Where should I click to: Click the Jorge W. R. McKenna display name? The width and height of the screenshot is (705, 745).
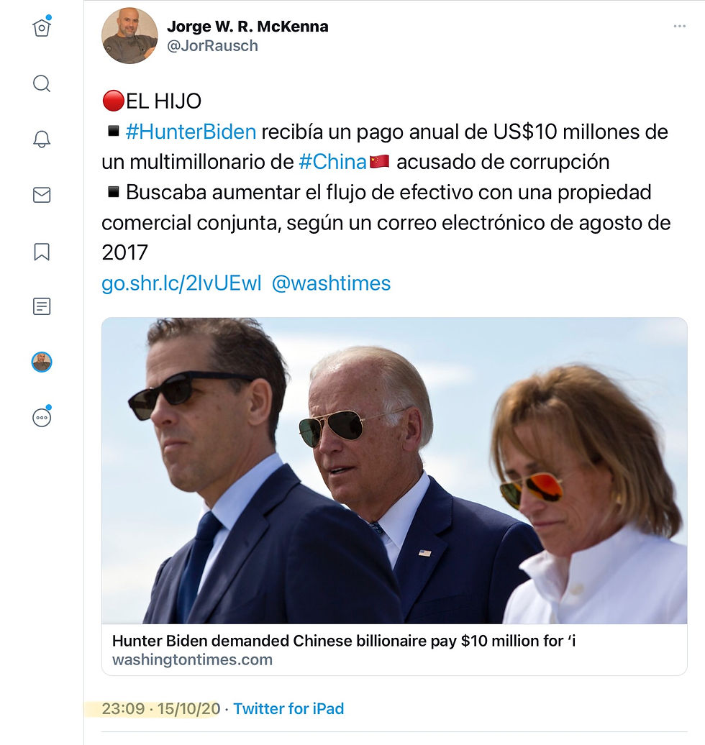(x=247, y=27)
